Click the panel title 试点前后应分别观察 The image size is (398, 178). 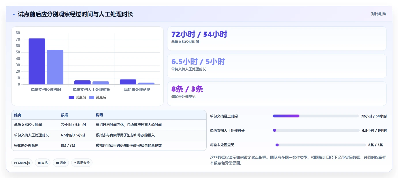[76, 14]
